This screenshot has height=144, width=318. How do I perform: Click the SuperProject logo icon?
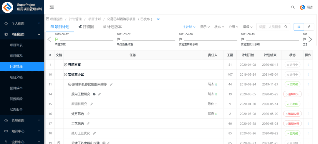tap(8, 7)
